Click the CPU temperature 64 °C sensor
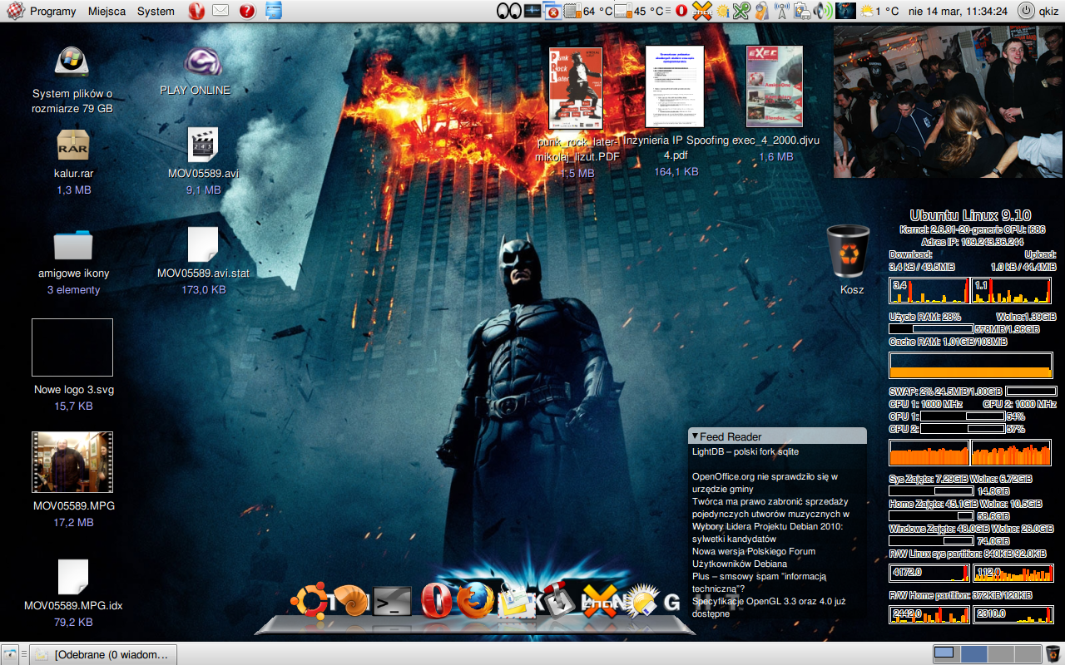This screenshot has width=1065, height=665. [x=588, y=11]
